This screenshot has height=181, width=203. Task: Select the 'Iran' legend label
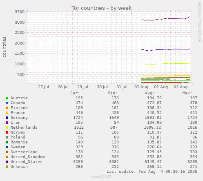coord(16,123)
